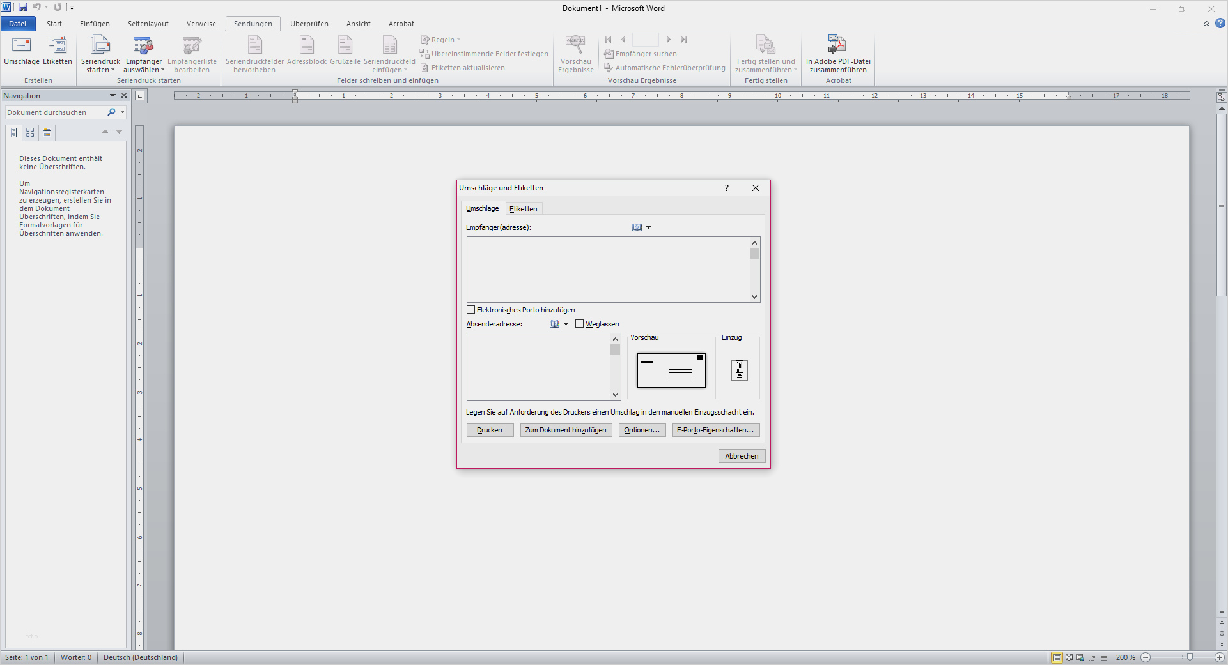Viewport: 1228px width, 665px height.
Task: Click into the Absenderadresse text box
Action: coord(538,367)
